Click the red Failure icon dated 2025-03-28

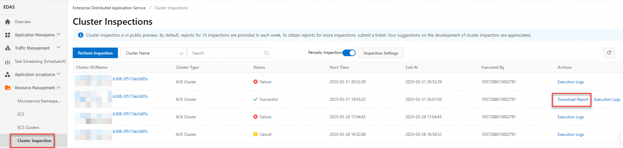tap(255, 117)
